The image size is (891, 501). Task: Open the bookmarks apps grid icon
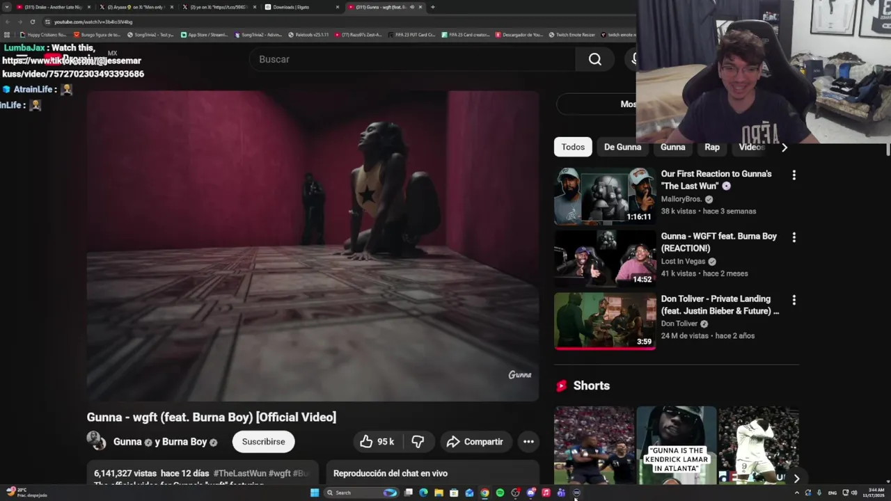pyautogui.click(x=7, y=34)
